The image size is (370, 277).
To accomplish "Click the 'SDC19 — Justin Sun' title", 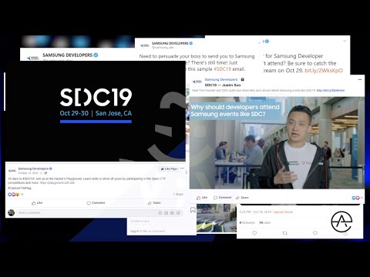I will (223, 85).
